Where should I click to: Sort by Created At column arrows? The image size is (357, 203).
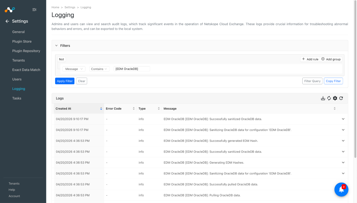101,109
